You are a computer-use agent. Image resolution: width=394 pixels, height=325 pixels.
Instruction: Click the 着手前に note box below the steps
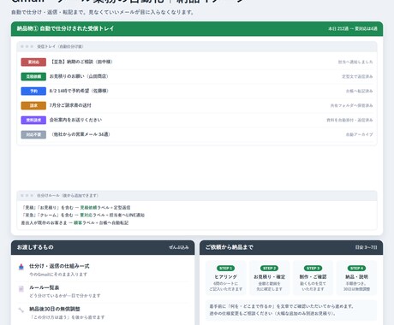291,310
